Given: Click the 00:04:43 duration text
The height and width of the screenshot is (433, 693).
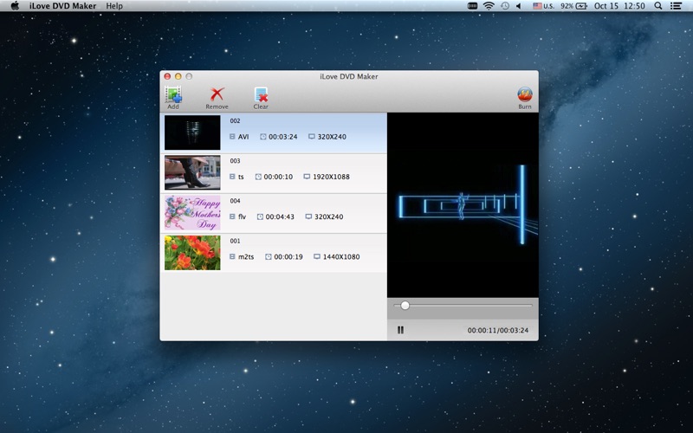Looking at the screenshot, I should 280,217.
